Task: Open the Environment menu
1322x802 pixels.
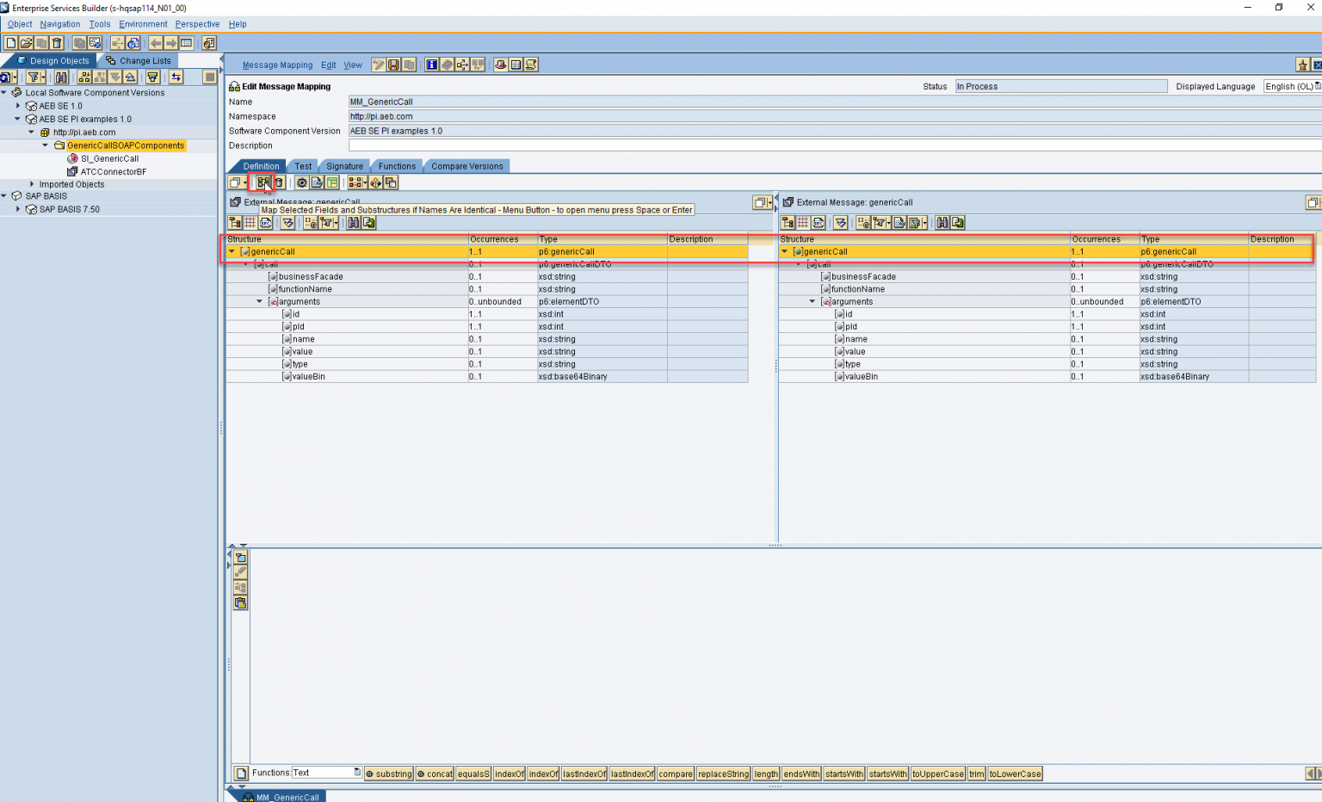Action: [143, 24]
